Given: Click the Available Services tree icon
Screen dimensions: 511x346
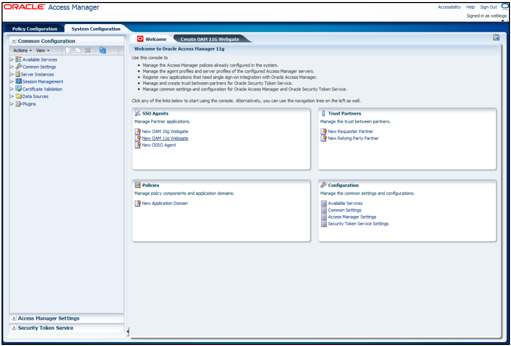Looking at the screenshot, I should click(x=18, y=59).
